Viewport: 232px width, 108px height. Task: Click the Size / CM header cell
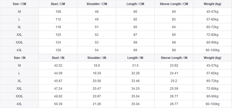click(x=19, y=4)
